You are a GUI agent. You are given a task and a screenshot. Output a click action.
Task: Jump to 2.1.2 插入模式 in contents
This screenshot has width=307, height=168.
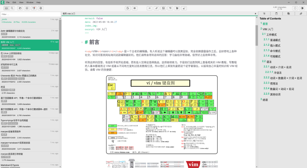pyautogui.click(x=275, y=45)
